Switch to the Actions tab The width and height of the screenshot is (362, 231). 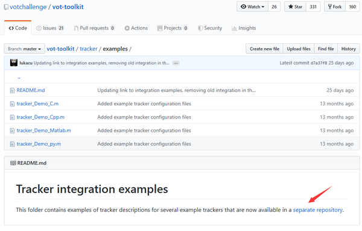click(136, 28)
